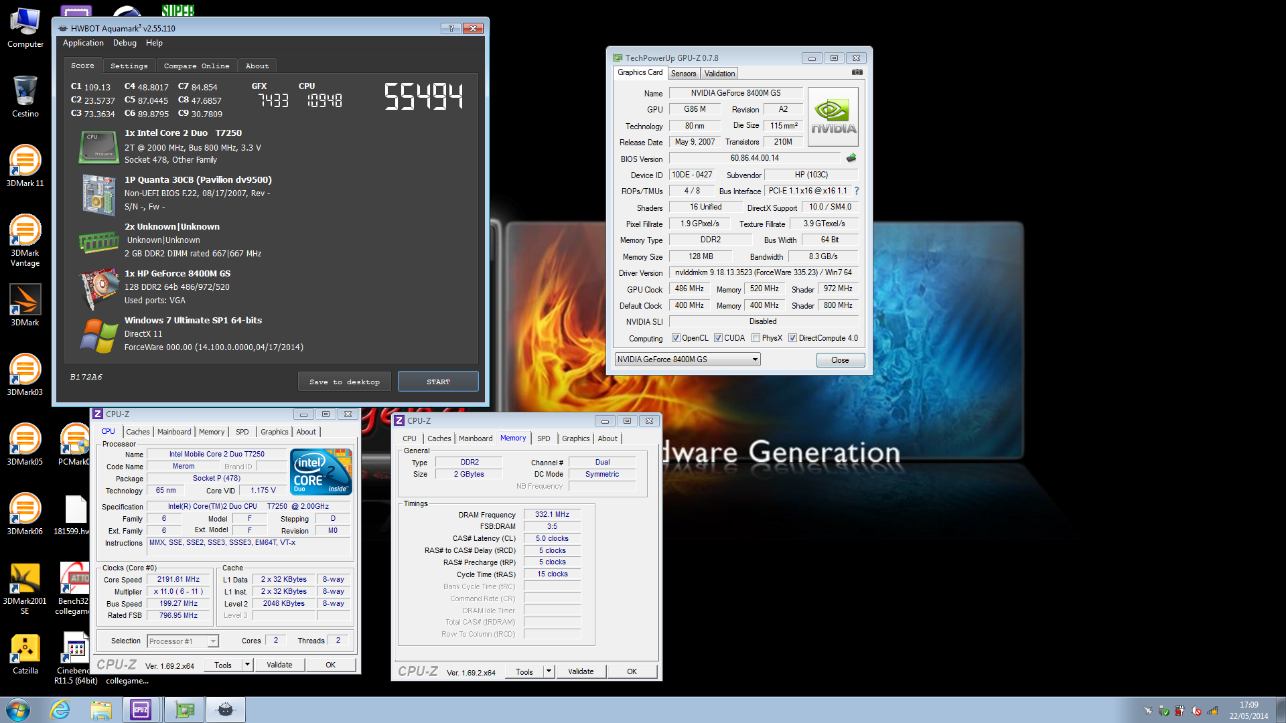Click the Windows logo icon in Aquamark
This screenshot has height=723, width=1286.
point(98,335)
